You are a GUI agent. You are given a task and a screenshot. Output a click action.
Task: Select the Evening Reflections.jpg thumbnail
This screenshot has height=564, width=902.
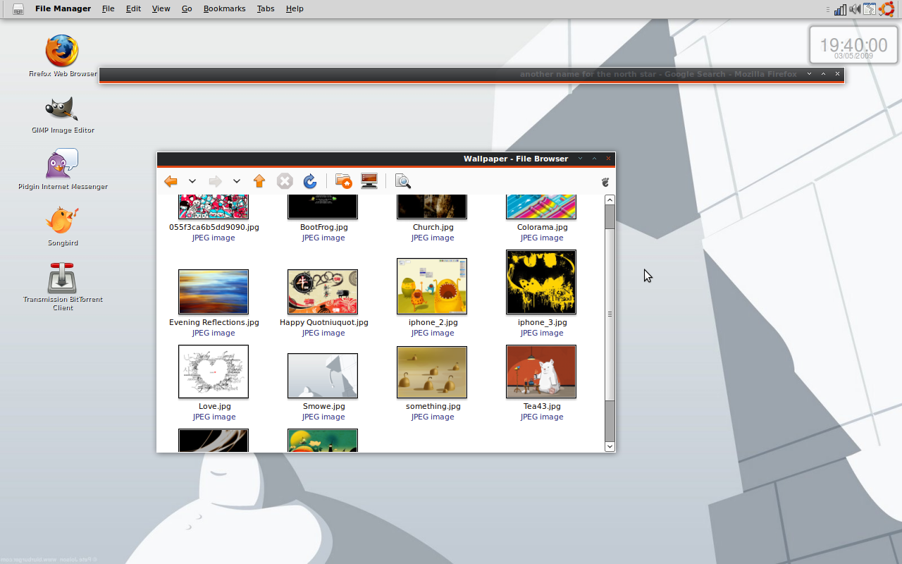pos(214,292)
